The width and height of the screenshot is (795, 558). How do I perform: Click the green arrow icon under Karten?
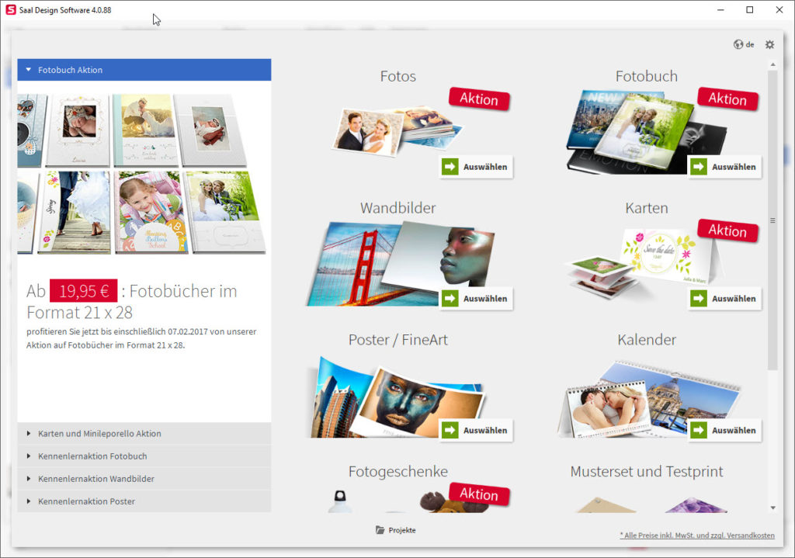coord(698,299)
